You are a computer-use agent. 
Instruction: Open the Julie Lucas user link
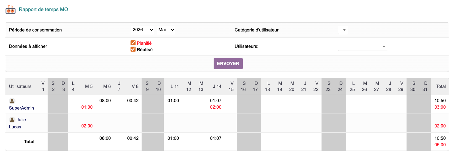coord(18,123)
